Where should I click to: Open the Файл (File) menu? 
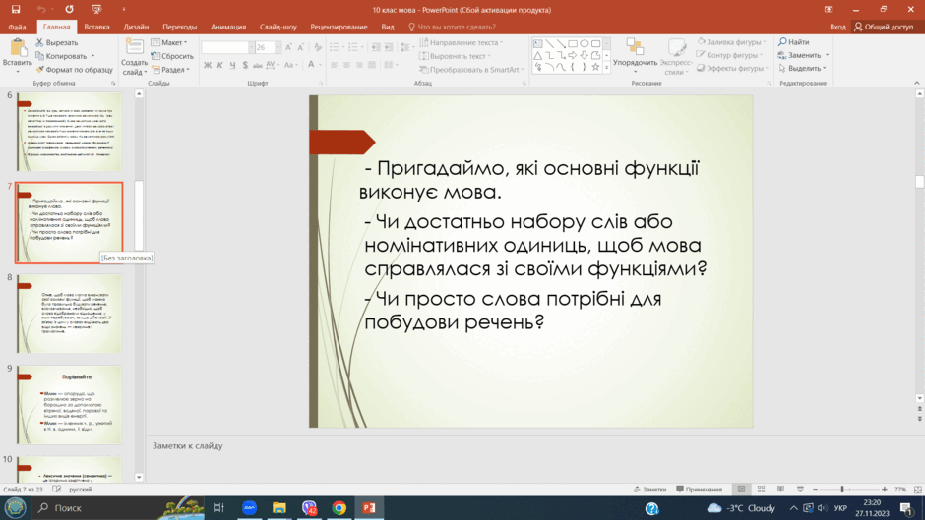click(x=17, y=27)
